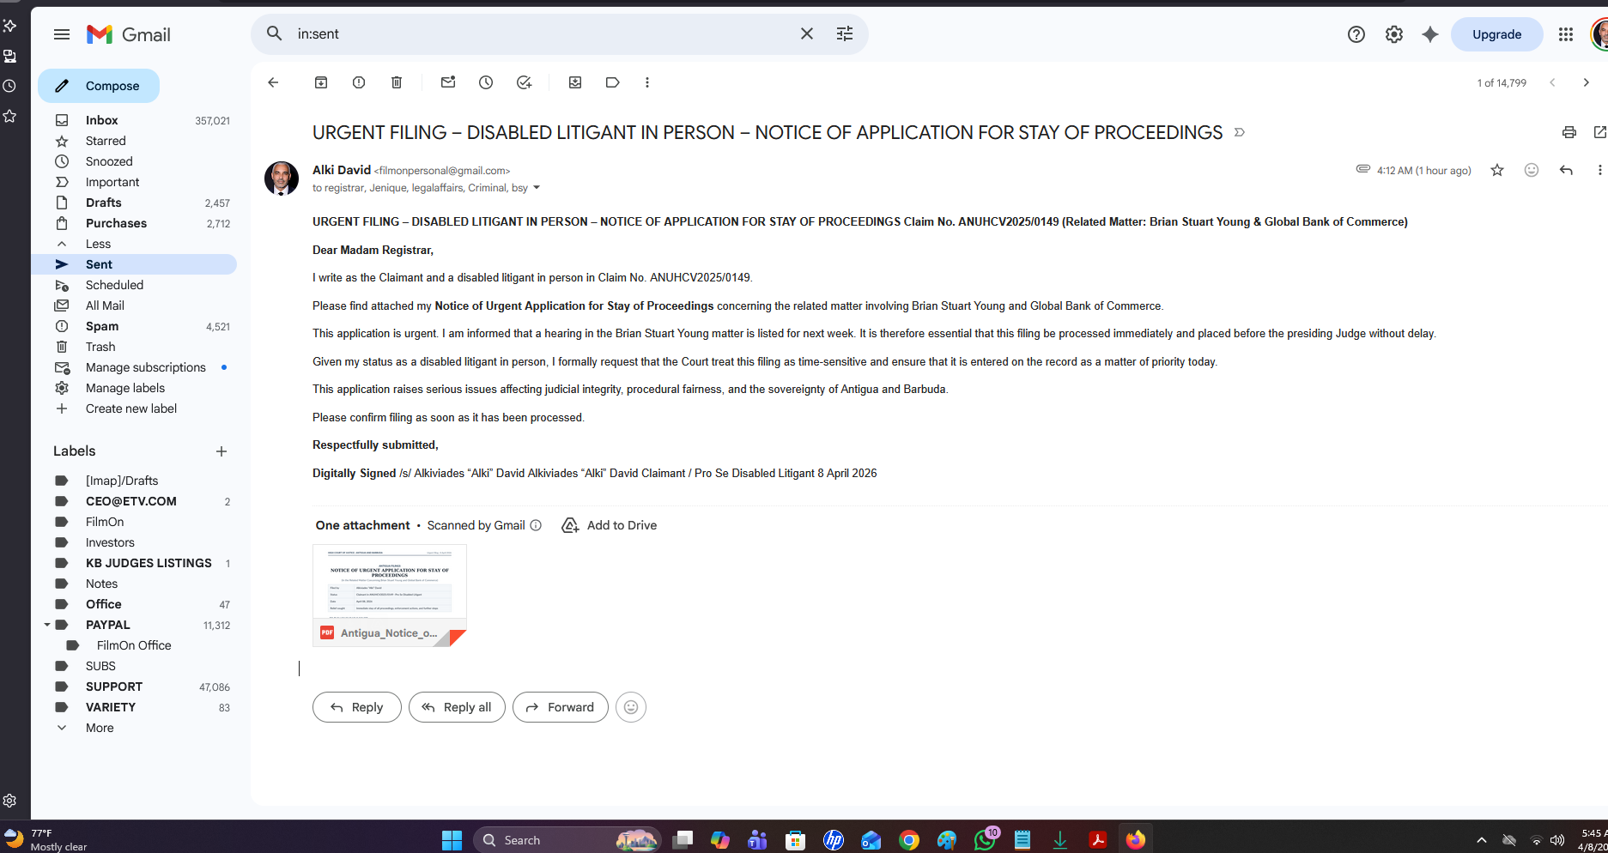
Task: Report this email as spam
Action: click(x=359, y=82)
